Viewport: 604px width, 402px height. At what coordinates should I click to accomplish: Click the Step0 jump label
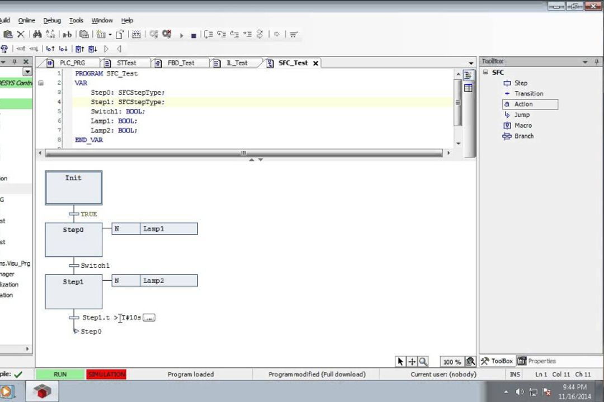coord(91,331)
